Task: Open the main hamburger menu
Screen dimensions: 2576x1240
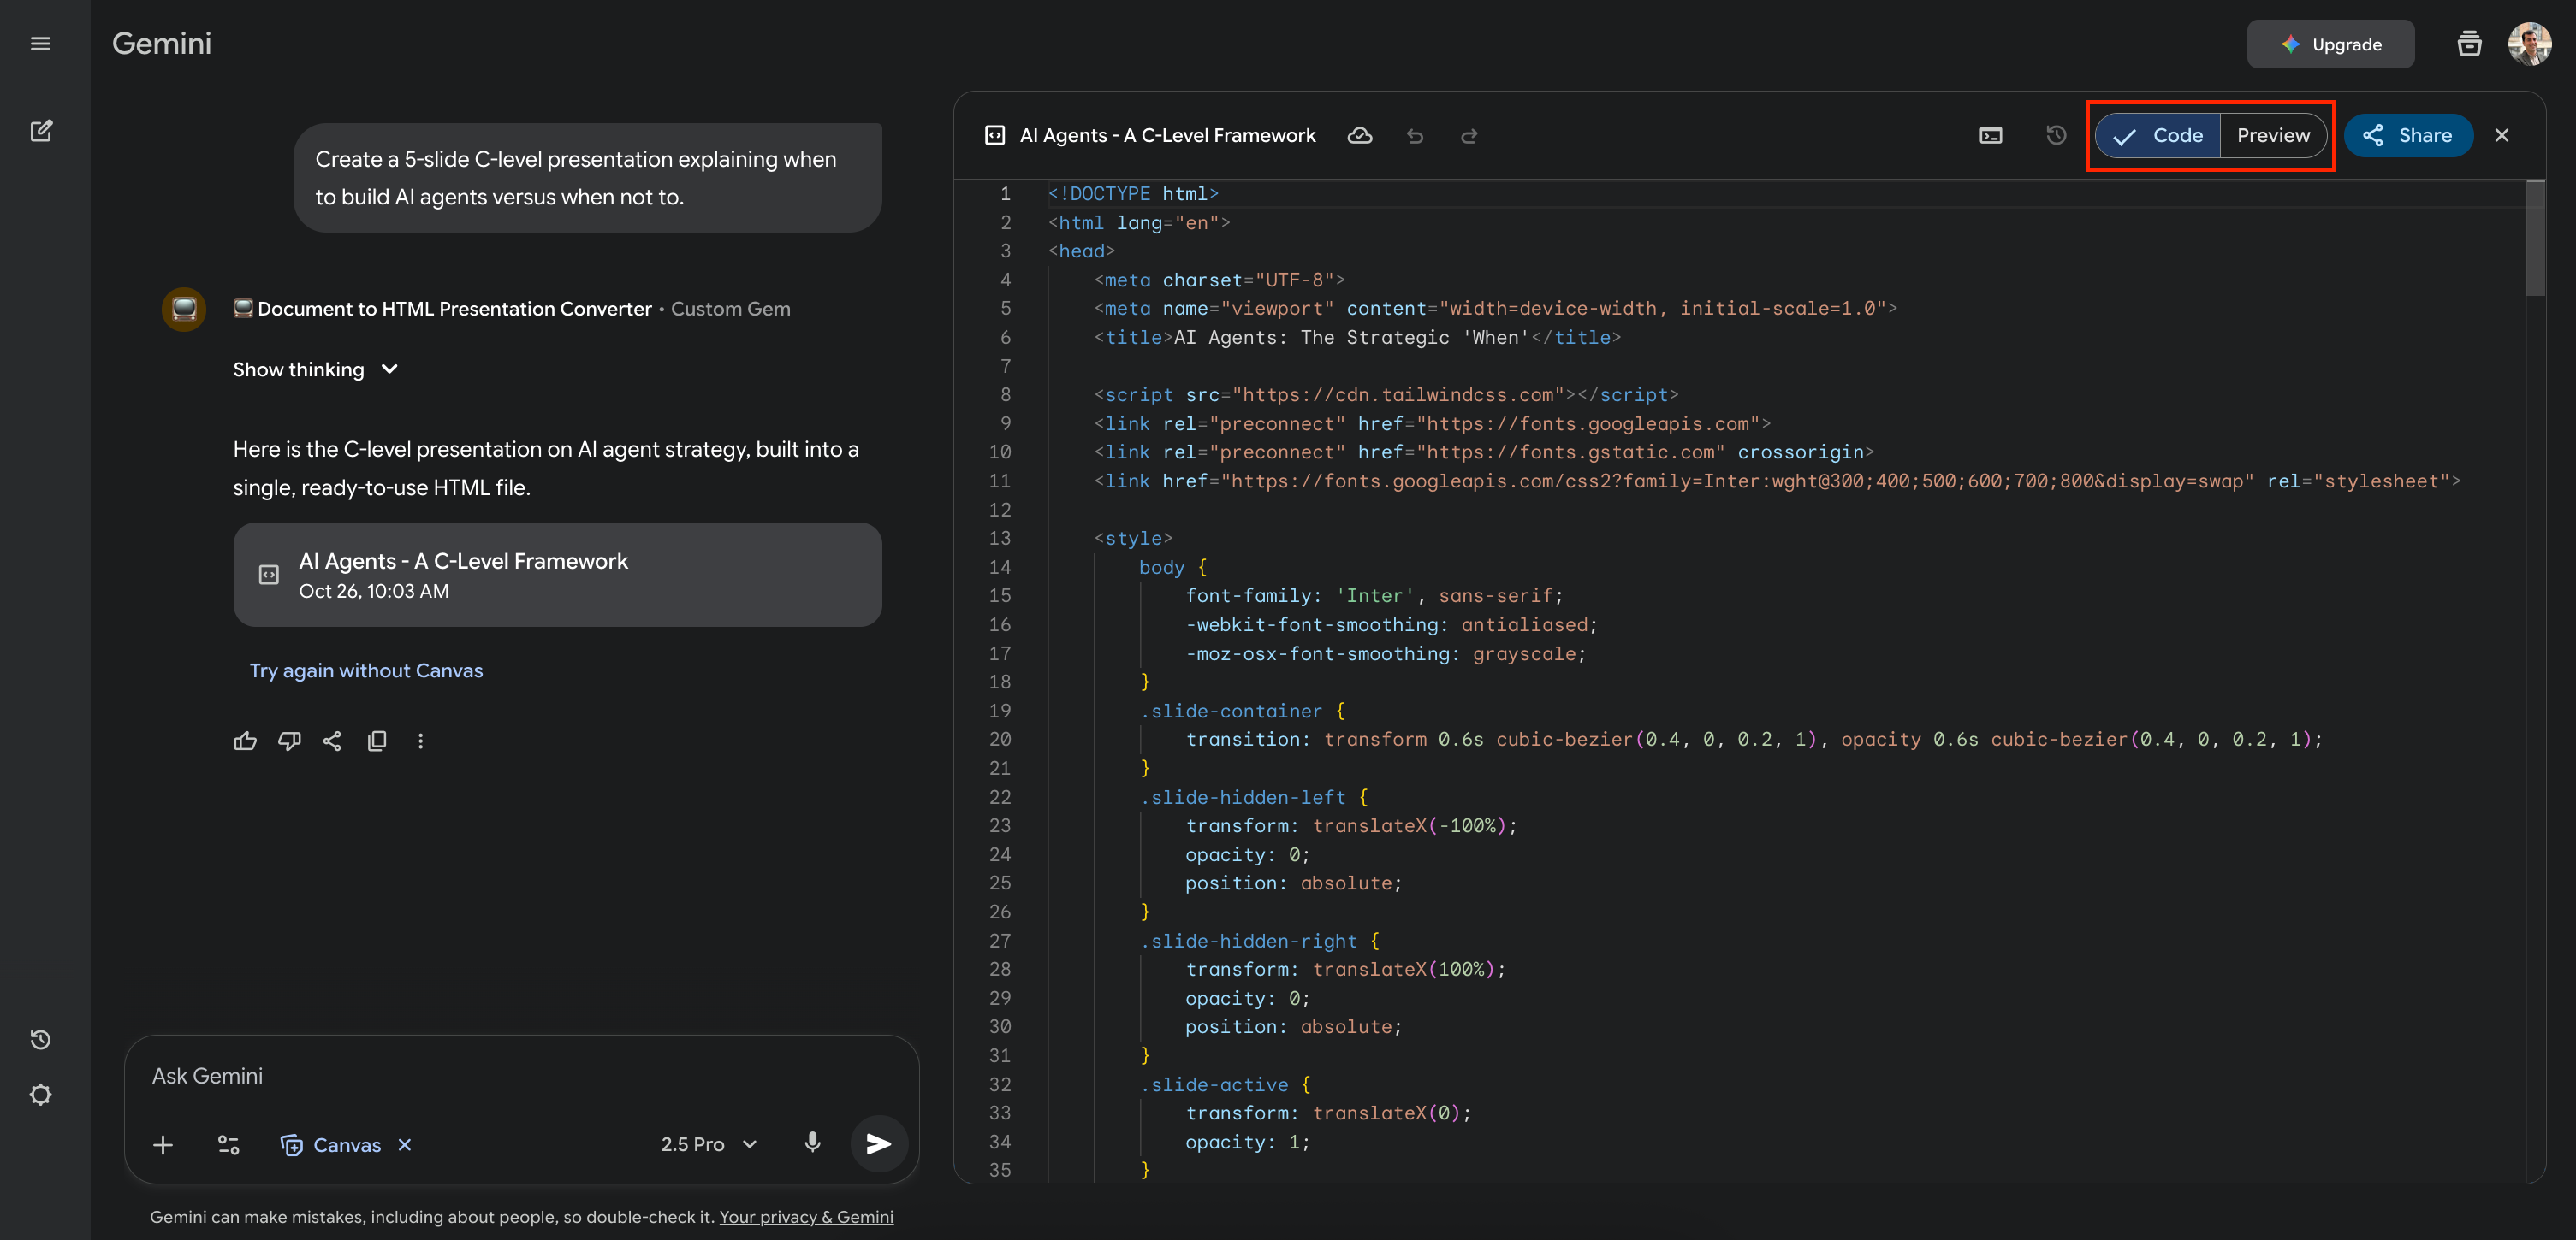Action: (41, 43)
